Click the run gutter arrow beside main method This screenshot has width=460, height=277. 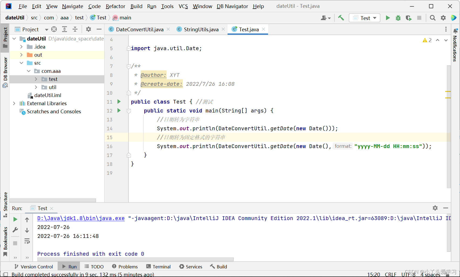[119, 111]
